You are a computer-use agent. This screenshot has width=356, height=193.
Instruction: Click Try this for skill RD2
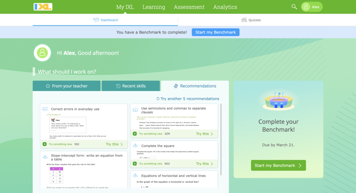tap(204, 164)
